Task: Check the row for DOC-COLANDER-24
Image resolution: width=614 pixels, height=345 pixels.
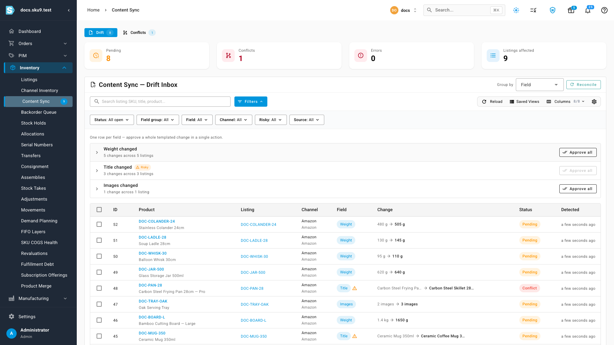Action: point(99,224)
